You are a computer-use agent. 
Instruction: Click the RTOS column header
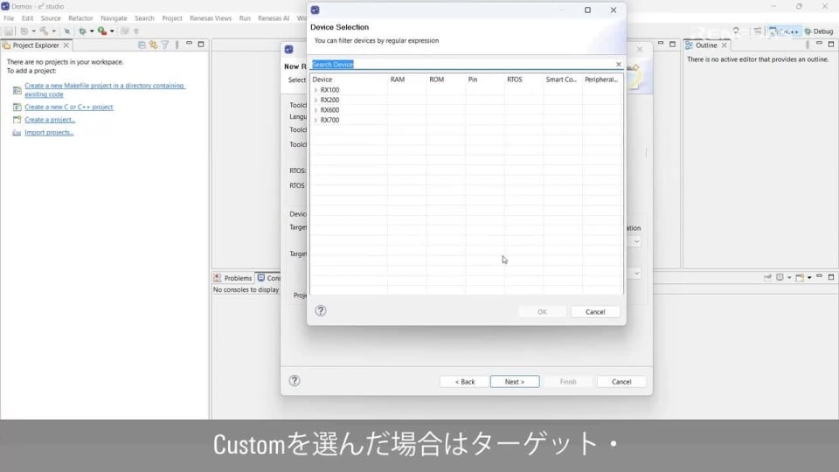pyautogui.click(x=524, y=80)
